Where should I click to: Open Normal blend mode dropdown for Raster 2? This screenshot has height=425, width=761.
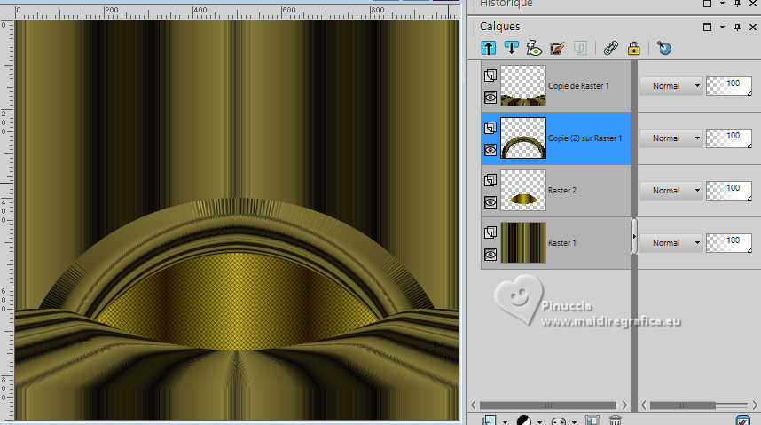pos(671,191)
